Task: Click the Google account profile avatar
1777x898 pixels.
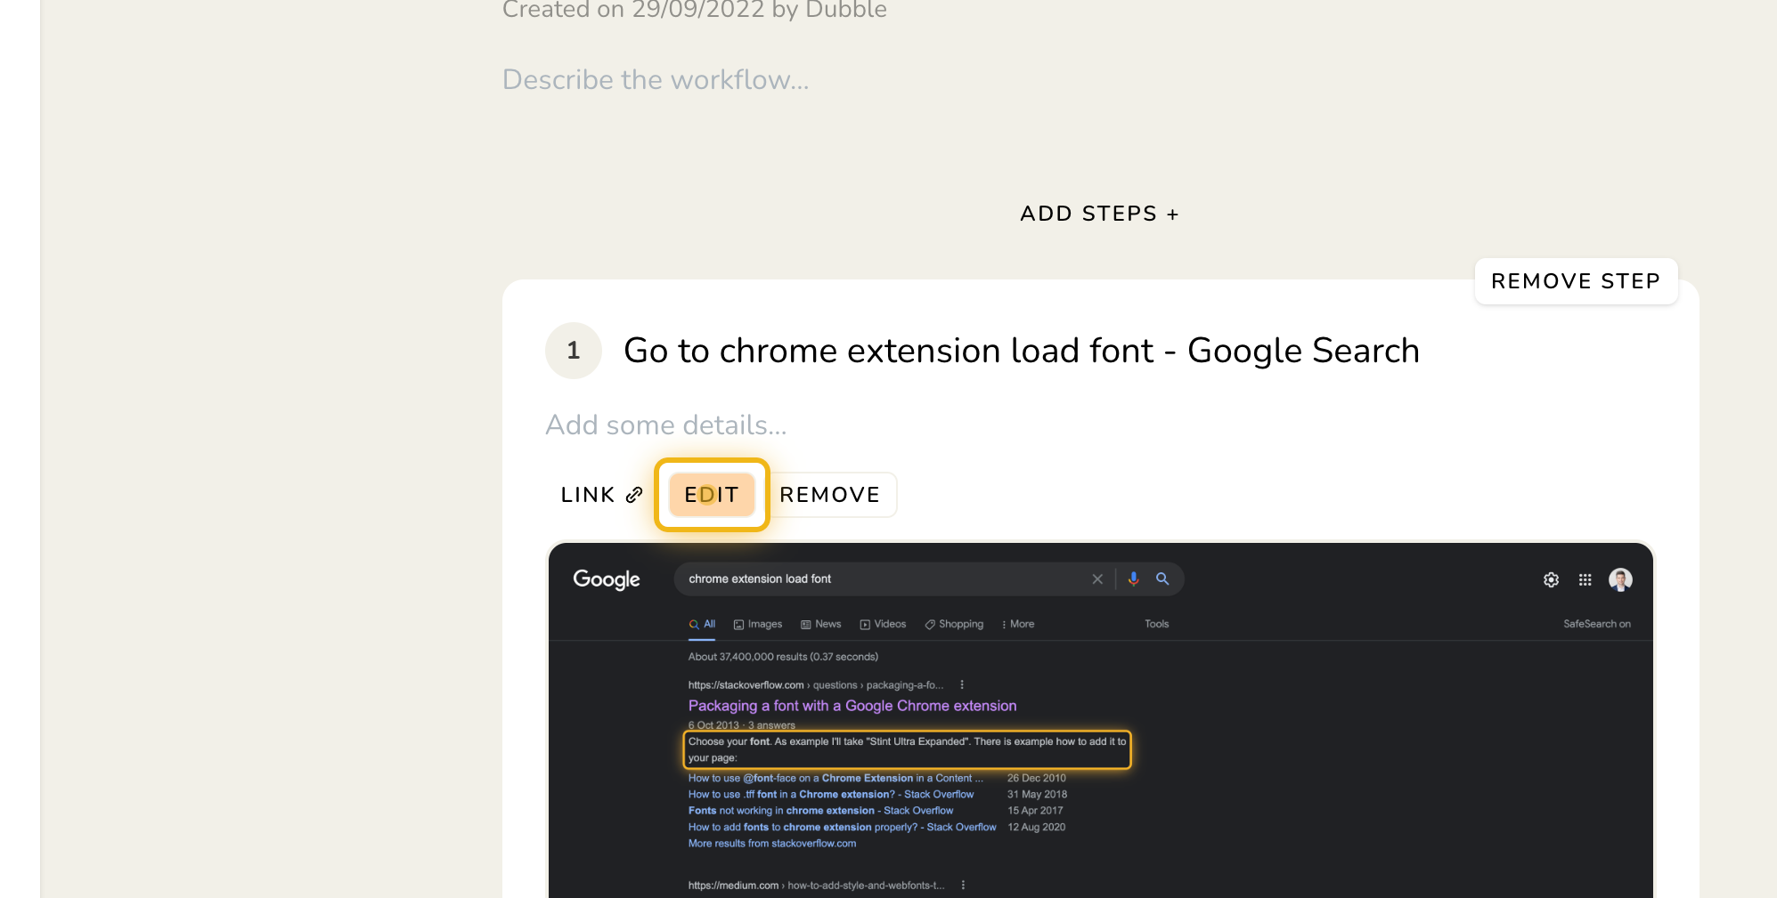Action: pyautogui.click(x=1620, y=580)
